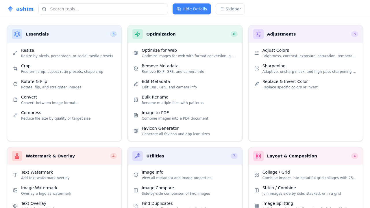The image size is (370, 208).
Task: Click the Essentials layers category icon
Action: (x=17, y=34)
